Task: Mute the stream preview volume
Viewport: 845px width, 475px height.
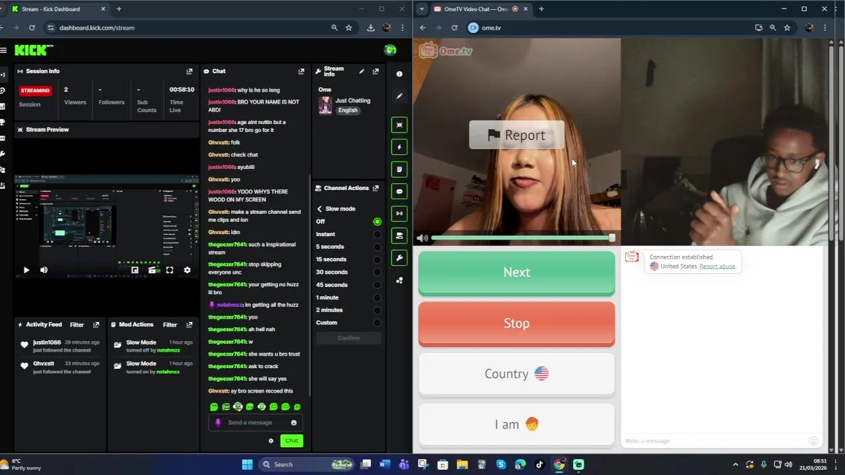Action: click(x=44, y=270)
